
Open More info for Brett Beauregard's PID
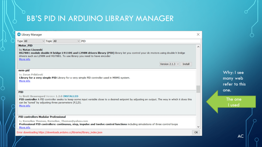coord(25,106)
